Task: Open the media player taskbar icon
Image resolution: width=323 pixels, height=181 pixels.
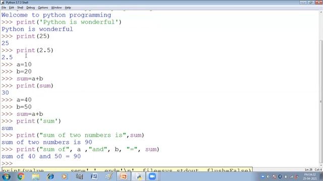Action: tap(65, 176)
